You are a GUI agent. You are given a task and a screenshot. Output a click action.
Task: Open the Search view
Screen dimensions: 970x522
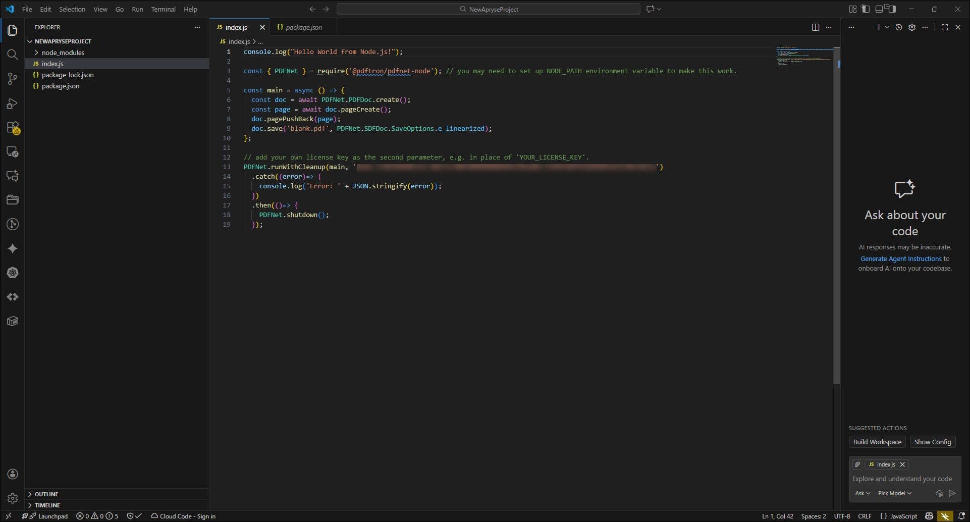[x=13, y=55]
